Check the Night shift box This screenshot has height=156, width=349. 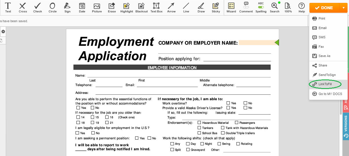click(x=202, y=144)
